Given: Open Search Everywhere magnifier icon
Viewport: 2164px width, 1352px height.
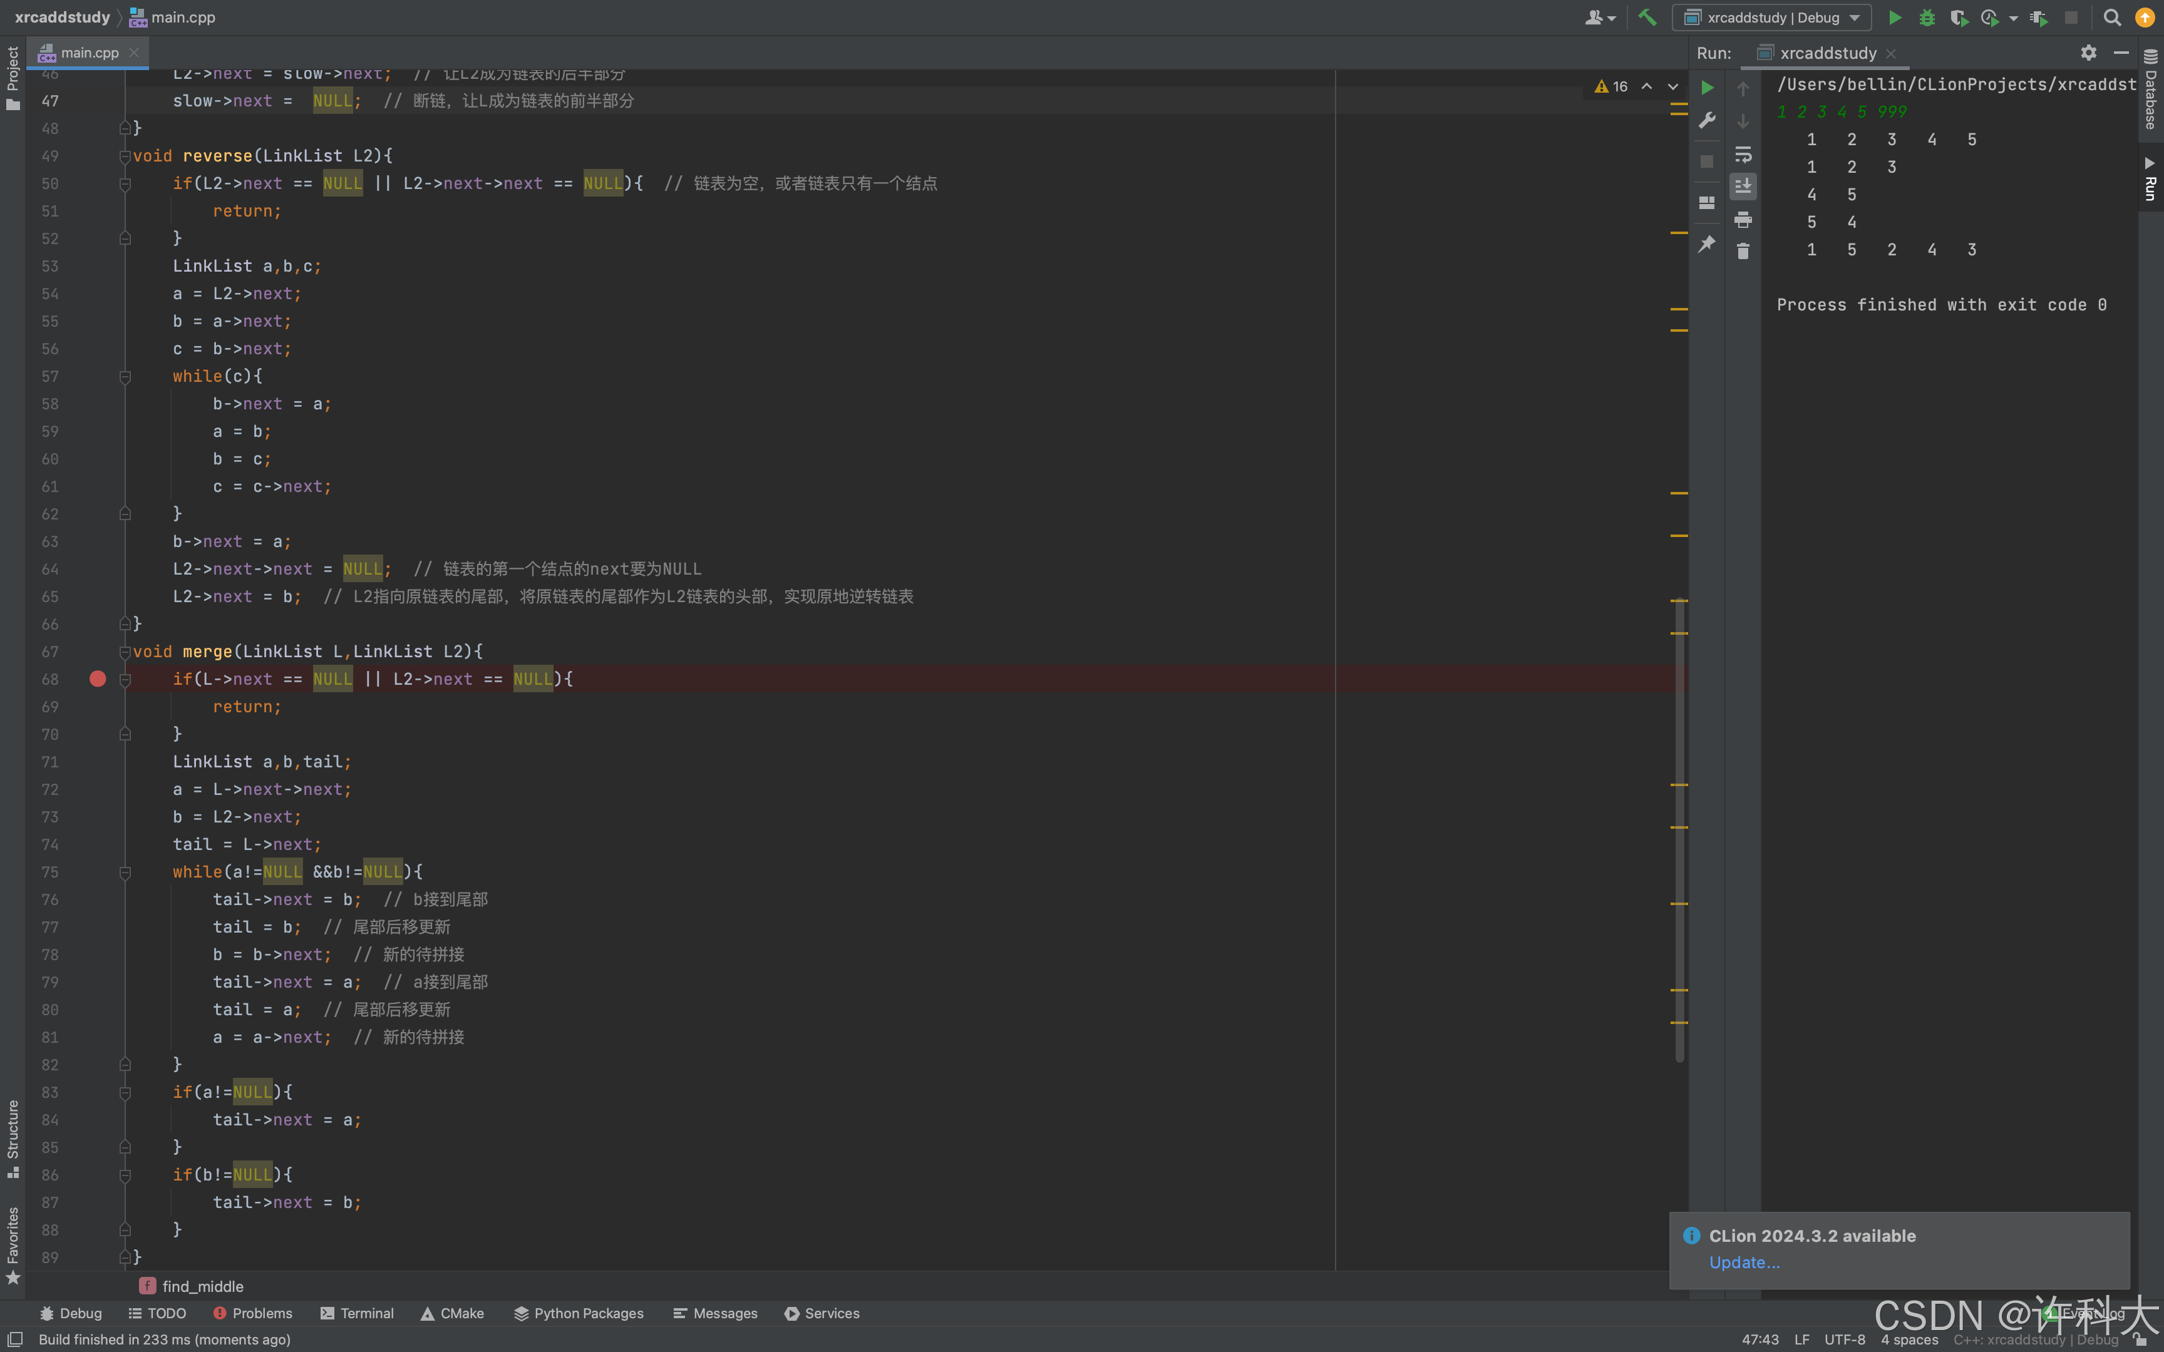Looking at the screenshot, I should pyautogui.click(x=2111, y=17).
